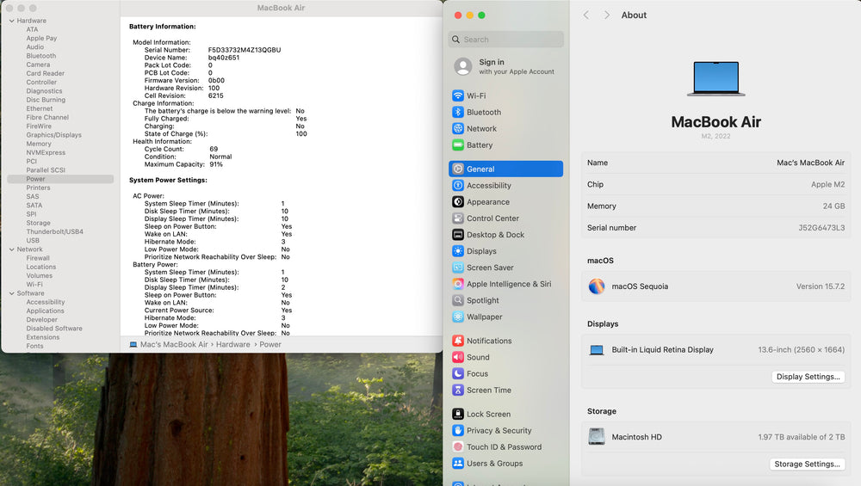Open the Wi-Fi settings icon
The width and height of the screenshot is (861, 486).
pyautogui.click(x=458, y=95)
